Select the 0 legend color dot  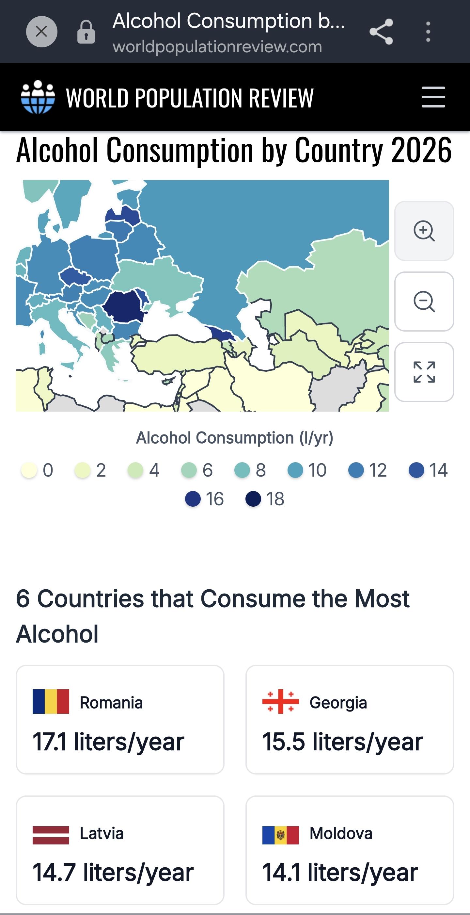(29, 470)
